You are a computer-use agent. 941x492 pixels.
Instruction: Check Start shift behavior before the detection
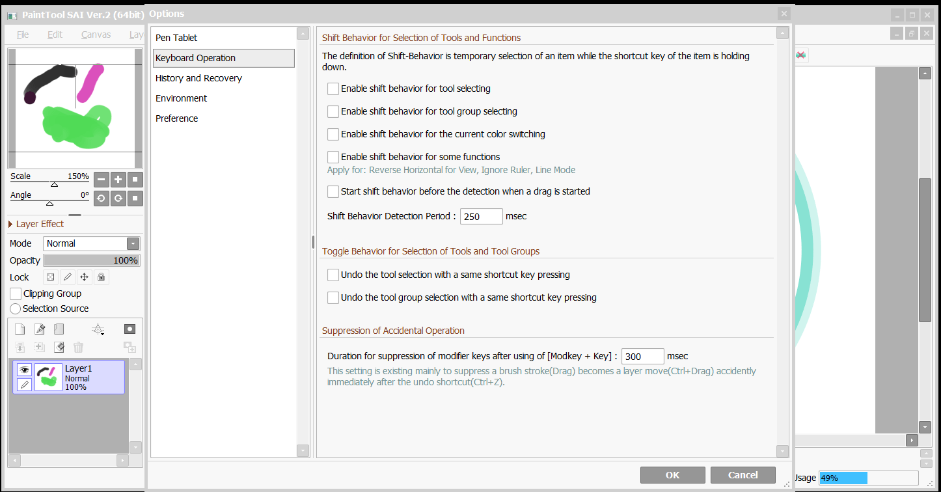tap(333, 191)
